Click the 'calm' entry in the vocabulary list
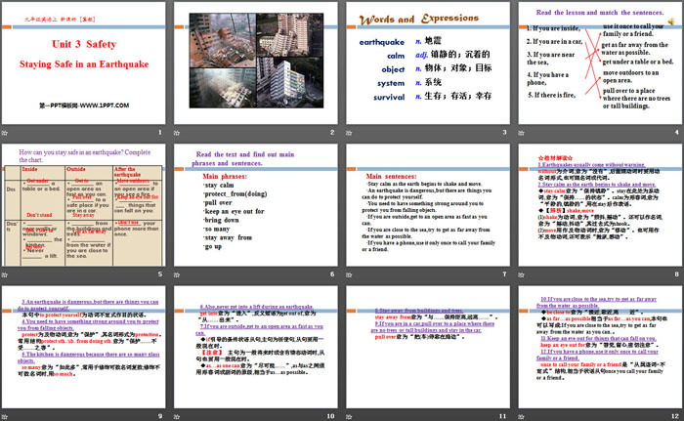 [x=395, y=56]
